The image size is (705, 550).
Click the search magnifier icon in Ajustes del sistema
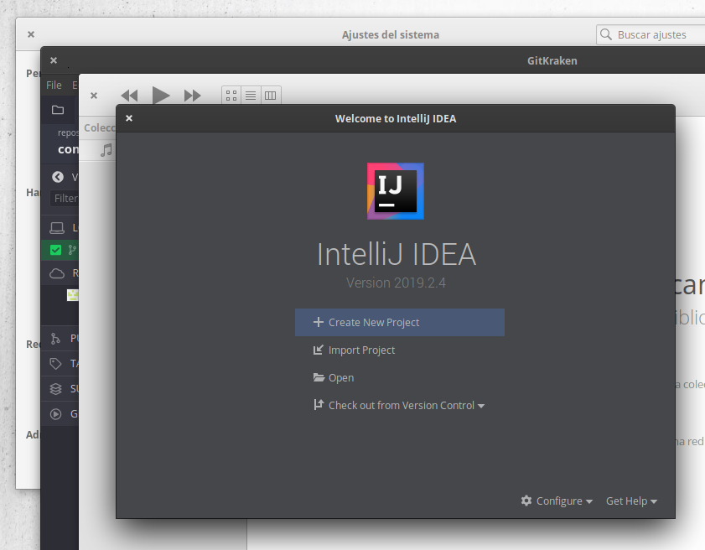click(x=606, y=34)
